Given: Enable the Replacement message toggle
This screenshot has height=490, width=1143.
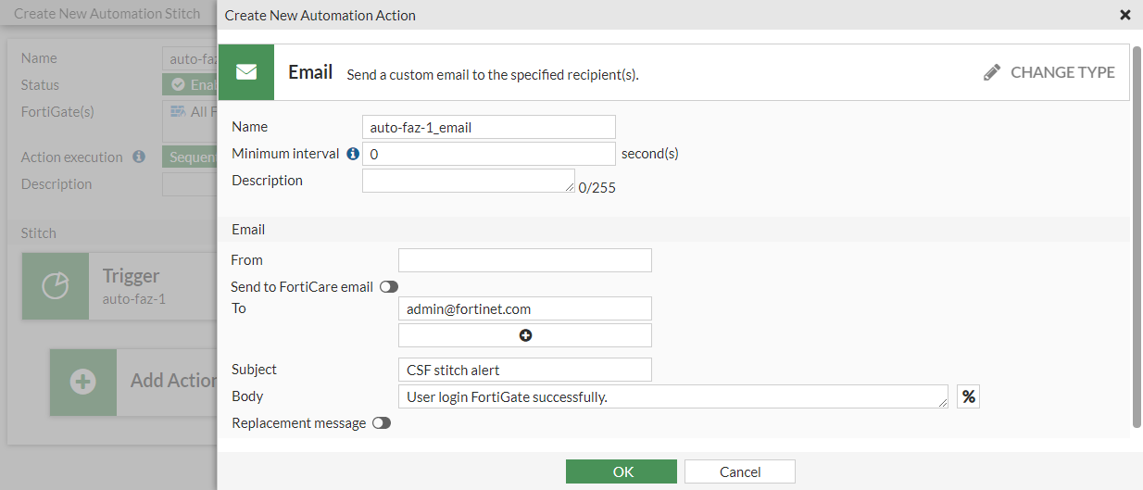Looking at the screenshot, I should (382, 423).
